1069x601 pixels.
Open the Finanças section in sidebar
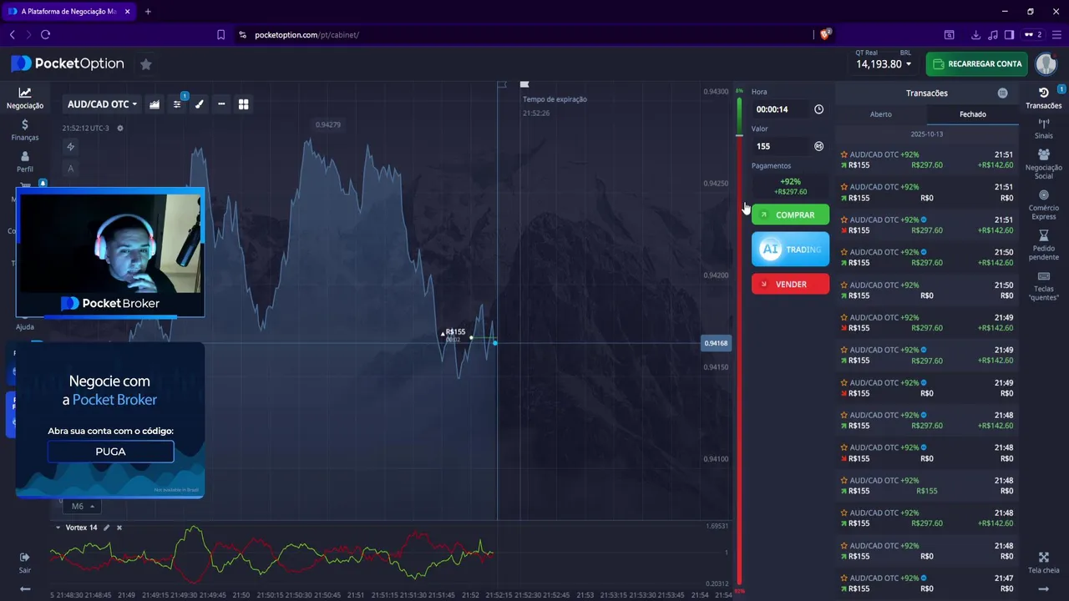pyautogui.click(x=24, y=129)
